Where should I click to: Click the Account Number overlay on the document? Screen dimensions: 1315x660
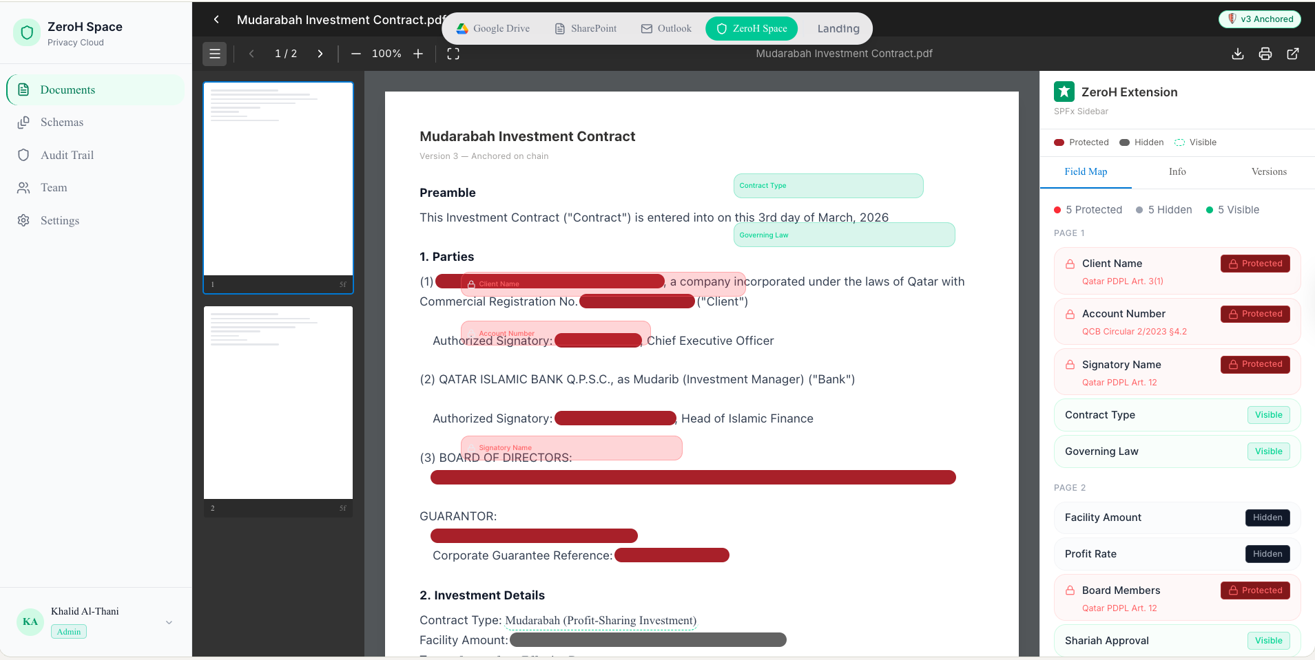tap(555, 333)
